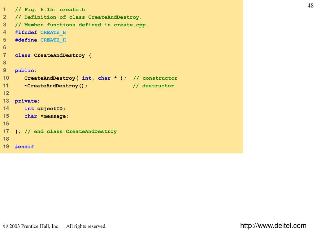This screenshot has width=317, height=238.
Task: Click the 'class' keyword on line 7
Action: (23, 55)
